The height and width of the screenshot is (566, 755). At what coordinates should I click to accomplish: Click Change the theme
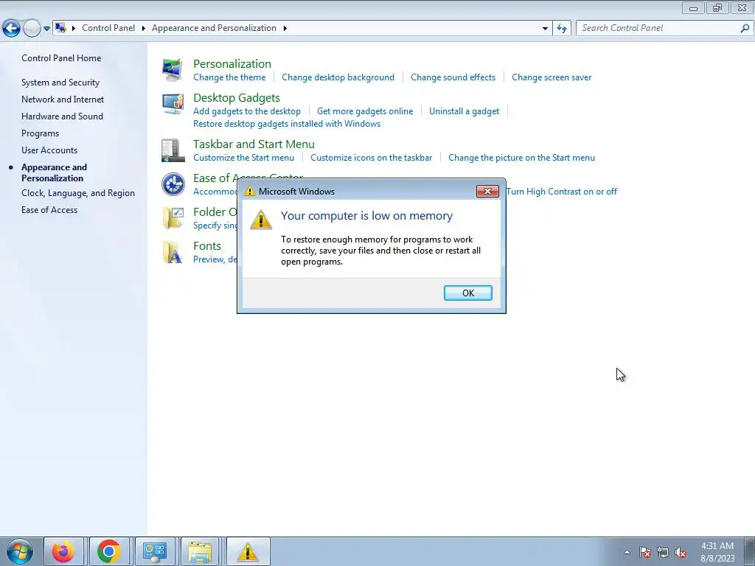click(229, 77)
